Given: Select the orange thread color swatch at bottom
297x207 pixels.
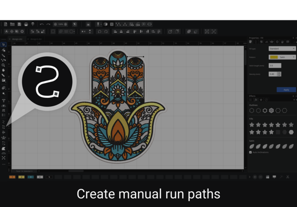Looking at the screenshot, I should tap(12, 176).
